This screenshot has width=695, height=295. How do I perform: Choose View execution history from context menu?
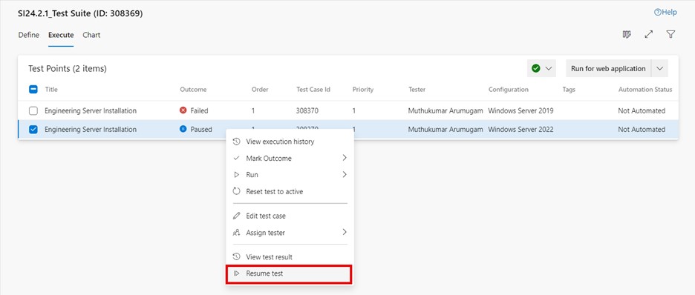[290, 142]
